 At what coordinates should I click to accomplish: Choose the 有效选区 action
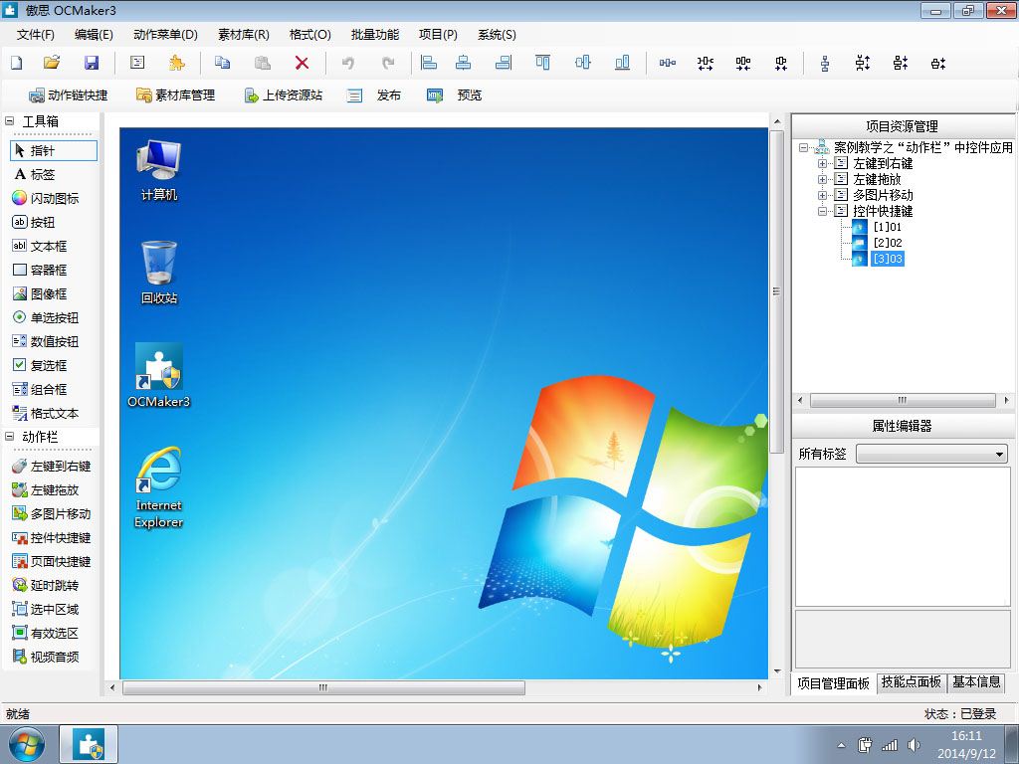(x=46, y=633)
